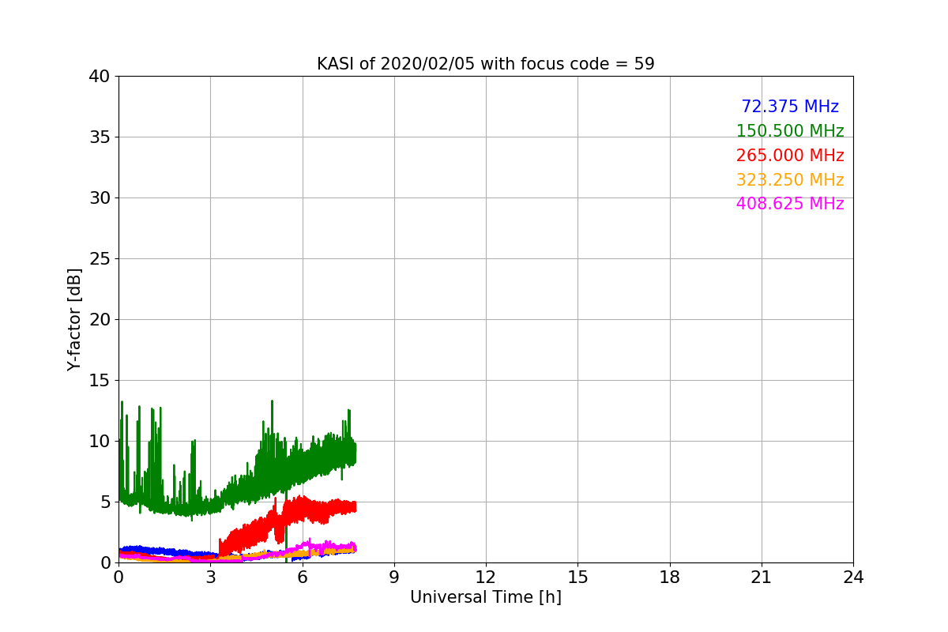948x632 pixels.
Task: Click the x-axis tick label '9'
Action: tap(394, 577)
